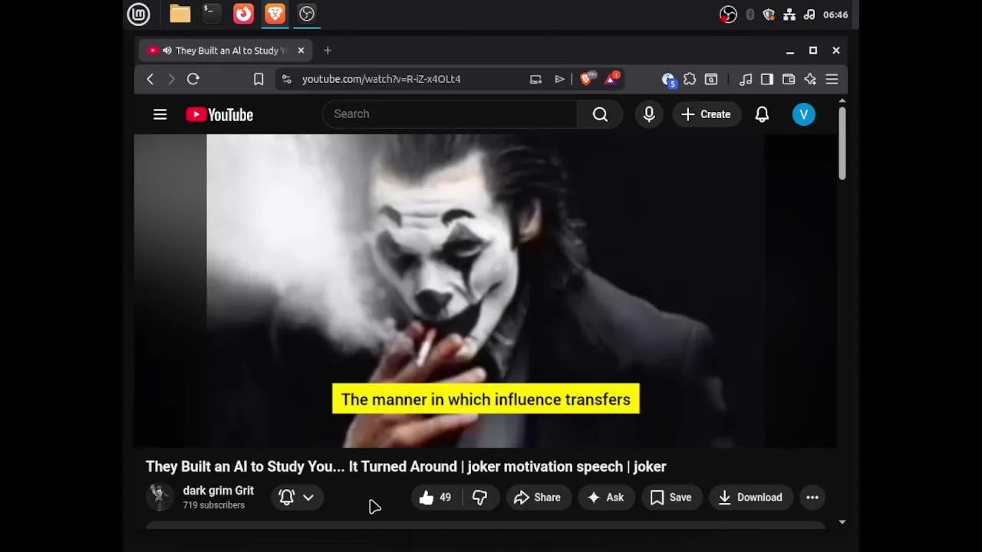Open more actions three-dot menu

pos(812,498)
